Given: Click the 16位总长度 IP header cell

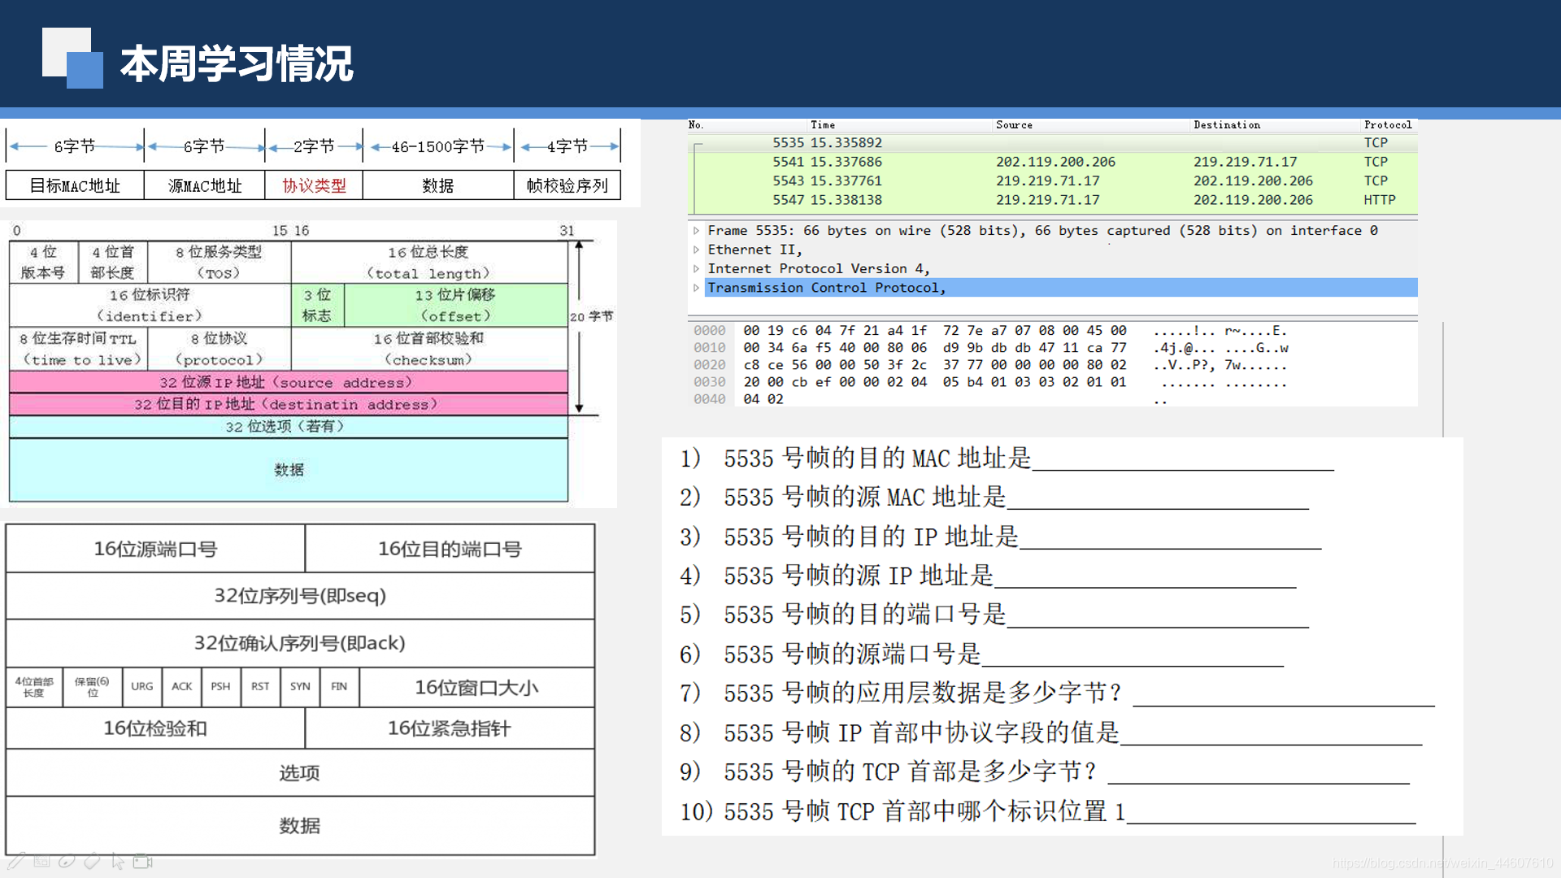Looking at the screenshot, I should (x=429, y=263).
